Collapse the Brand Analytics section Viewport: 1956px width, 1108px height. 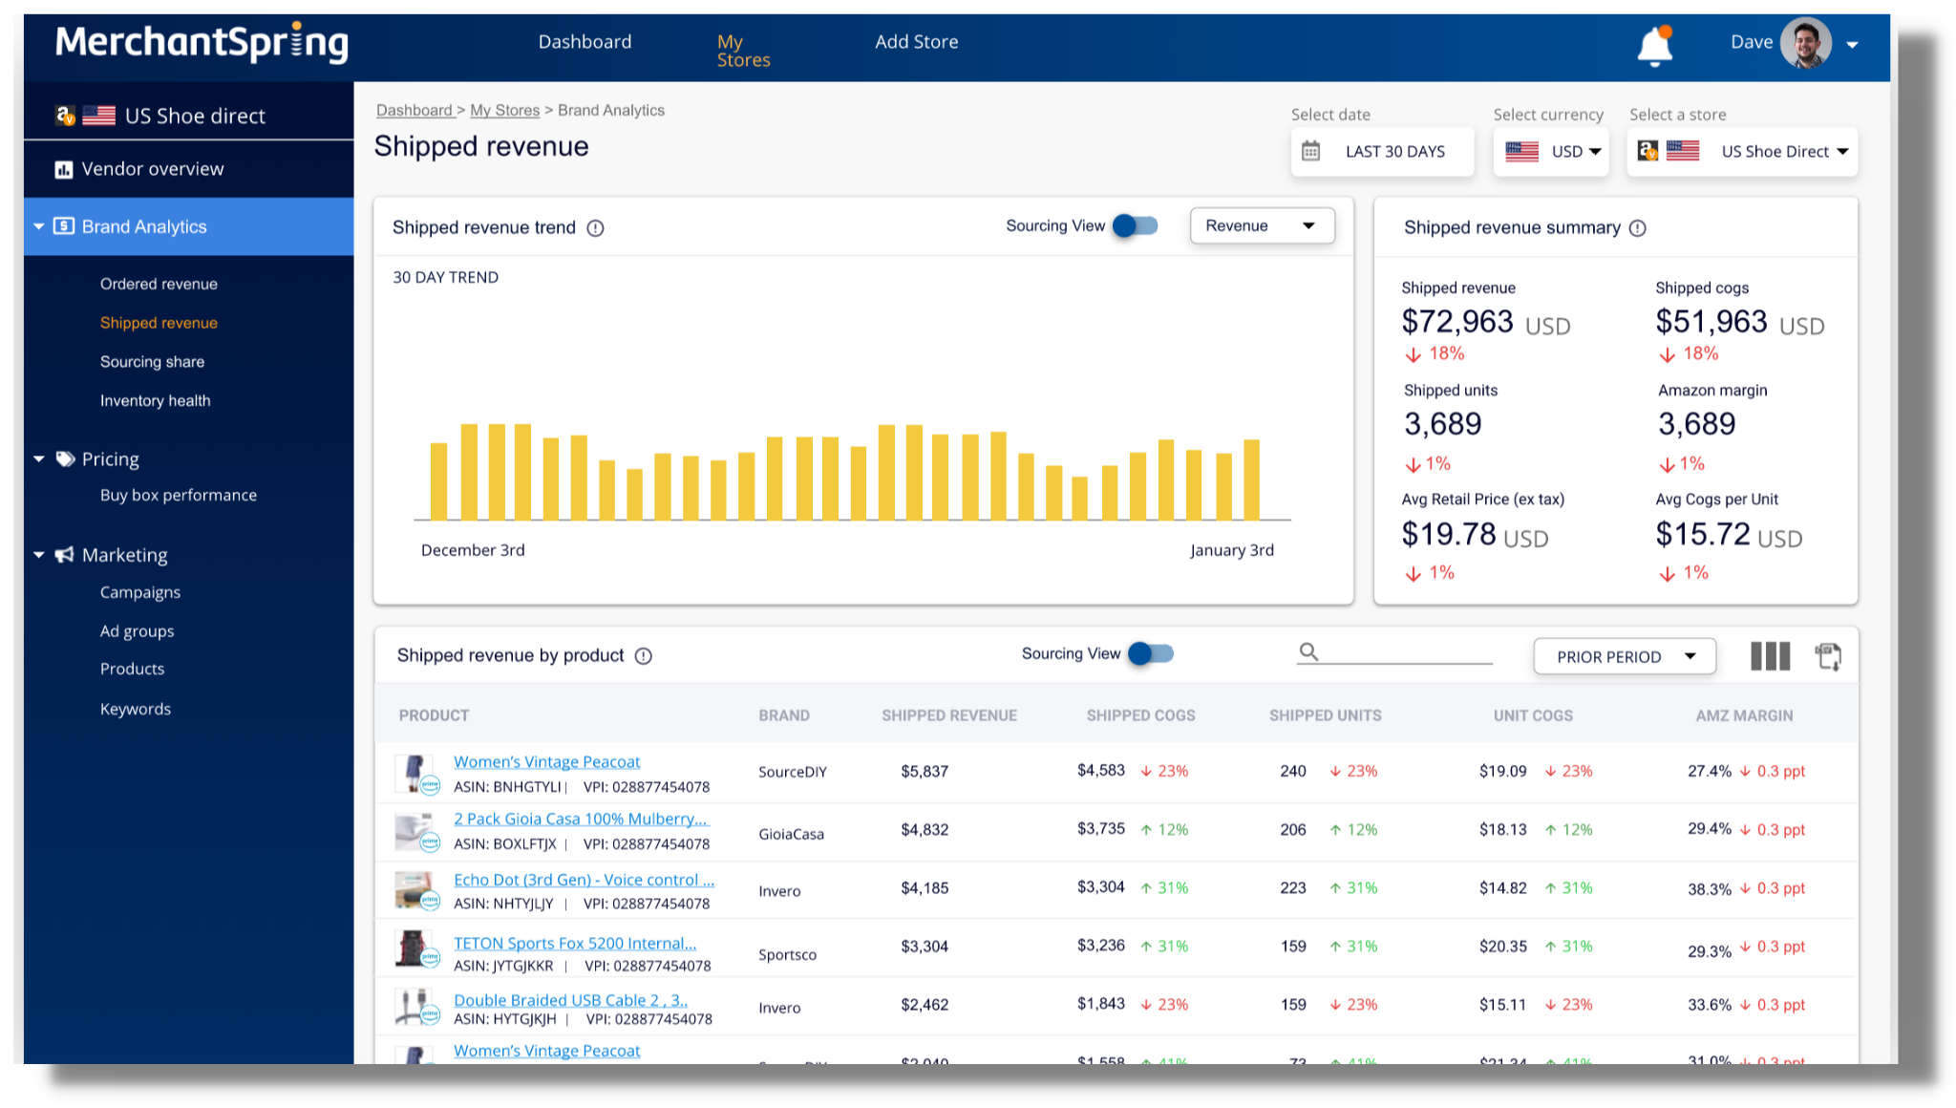pos(39,226)
